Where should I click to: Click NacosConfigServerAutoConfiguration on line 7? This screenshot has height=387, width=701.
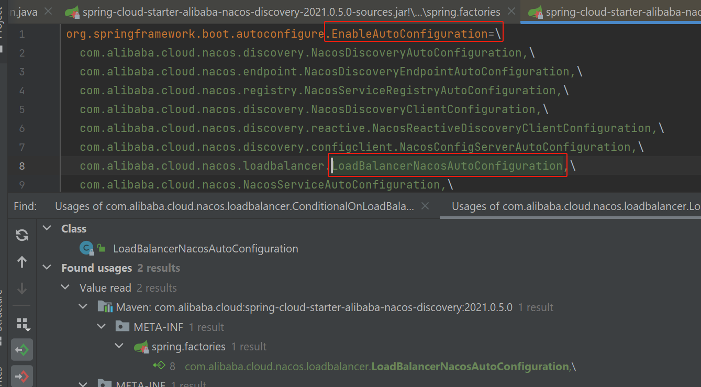click(x=516, y=147)
